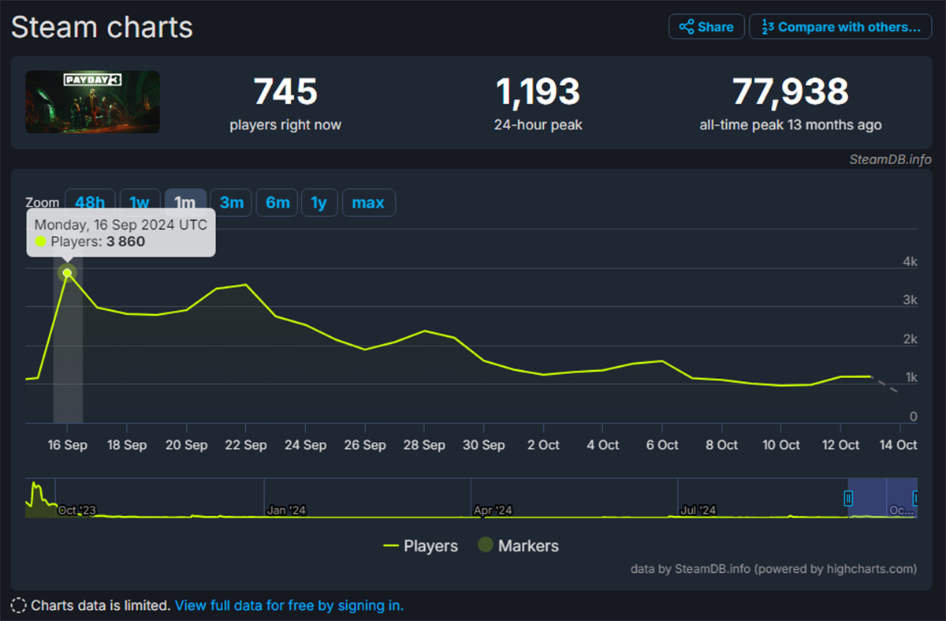This screenshot has height=621, width=946.
Task: Select the 1w zoom range
Action: pos(139,203)
